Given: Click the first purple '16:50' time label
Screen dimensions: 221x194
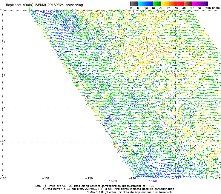Looking at the screenshot, I should tap(113, 181).
